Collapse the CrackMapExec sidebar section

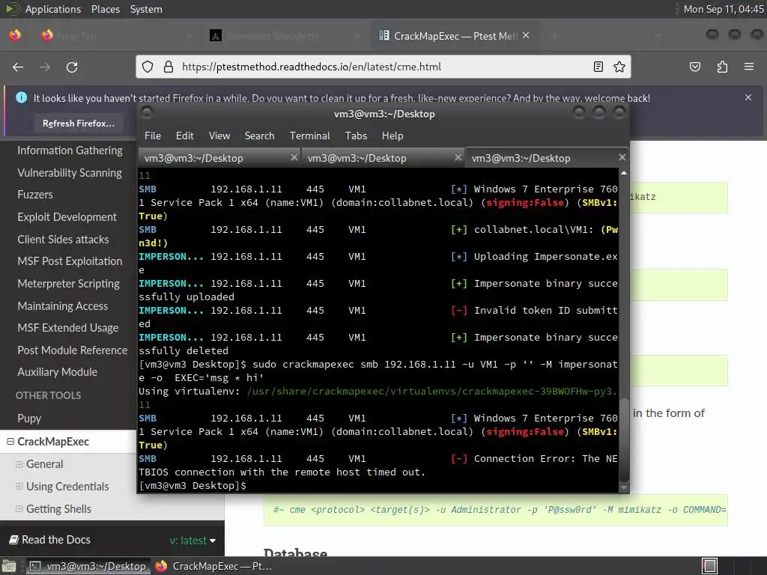point(10,442)
